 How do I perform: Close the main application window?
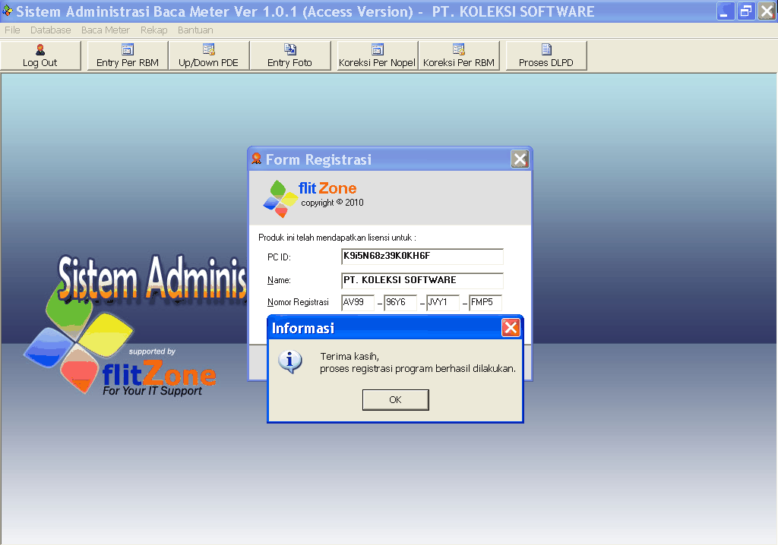tap(767, 11)
